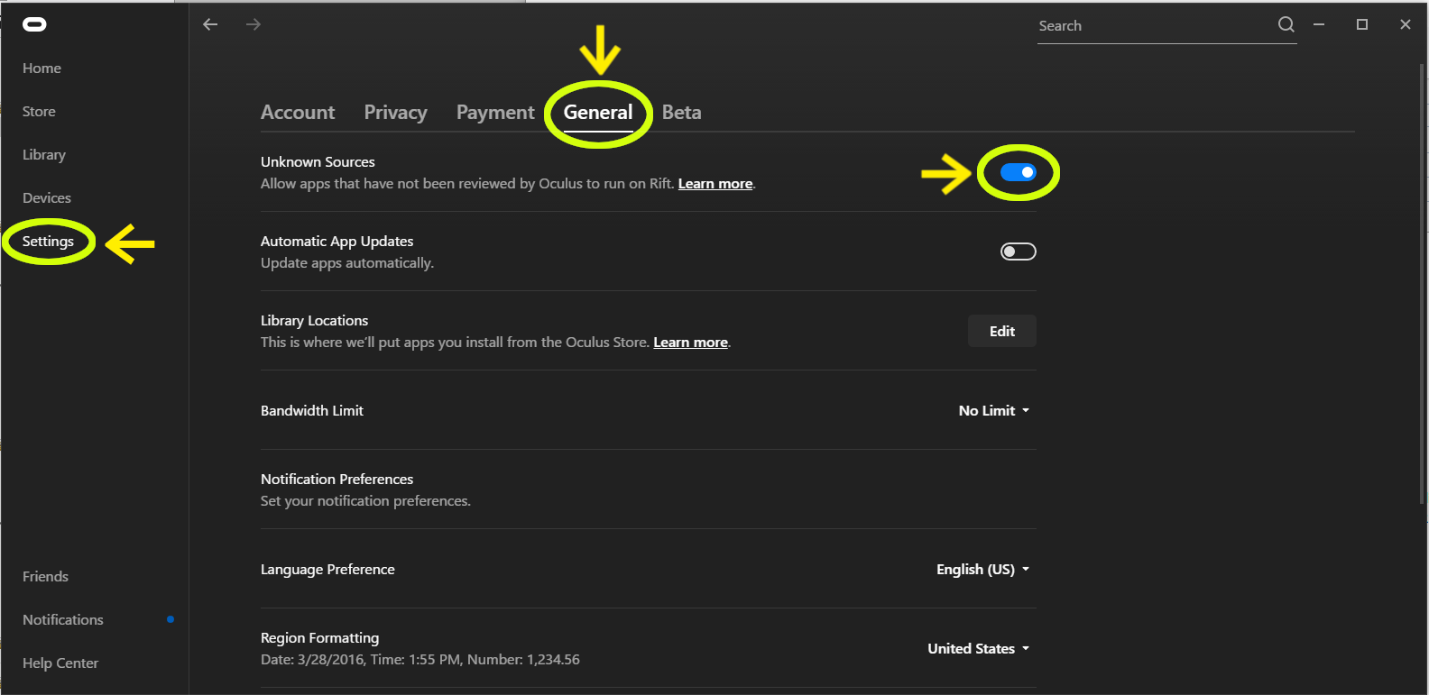Go back with the left arrow
This screenshot has height=695, width=1429.
pos(210,24)
